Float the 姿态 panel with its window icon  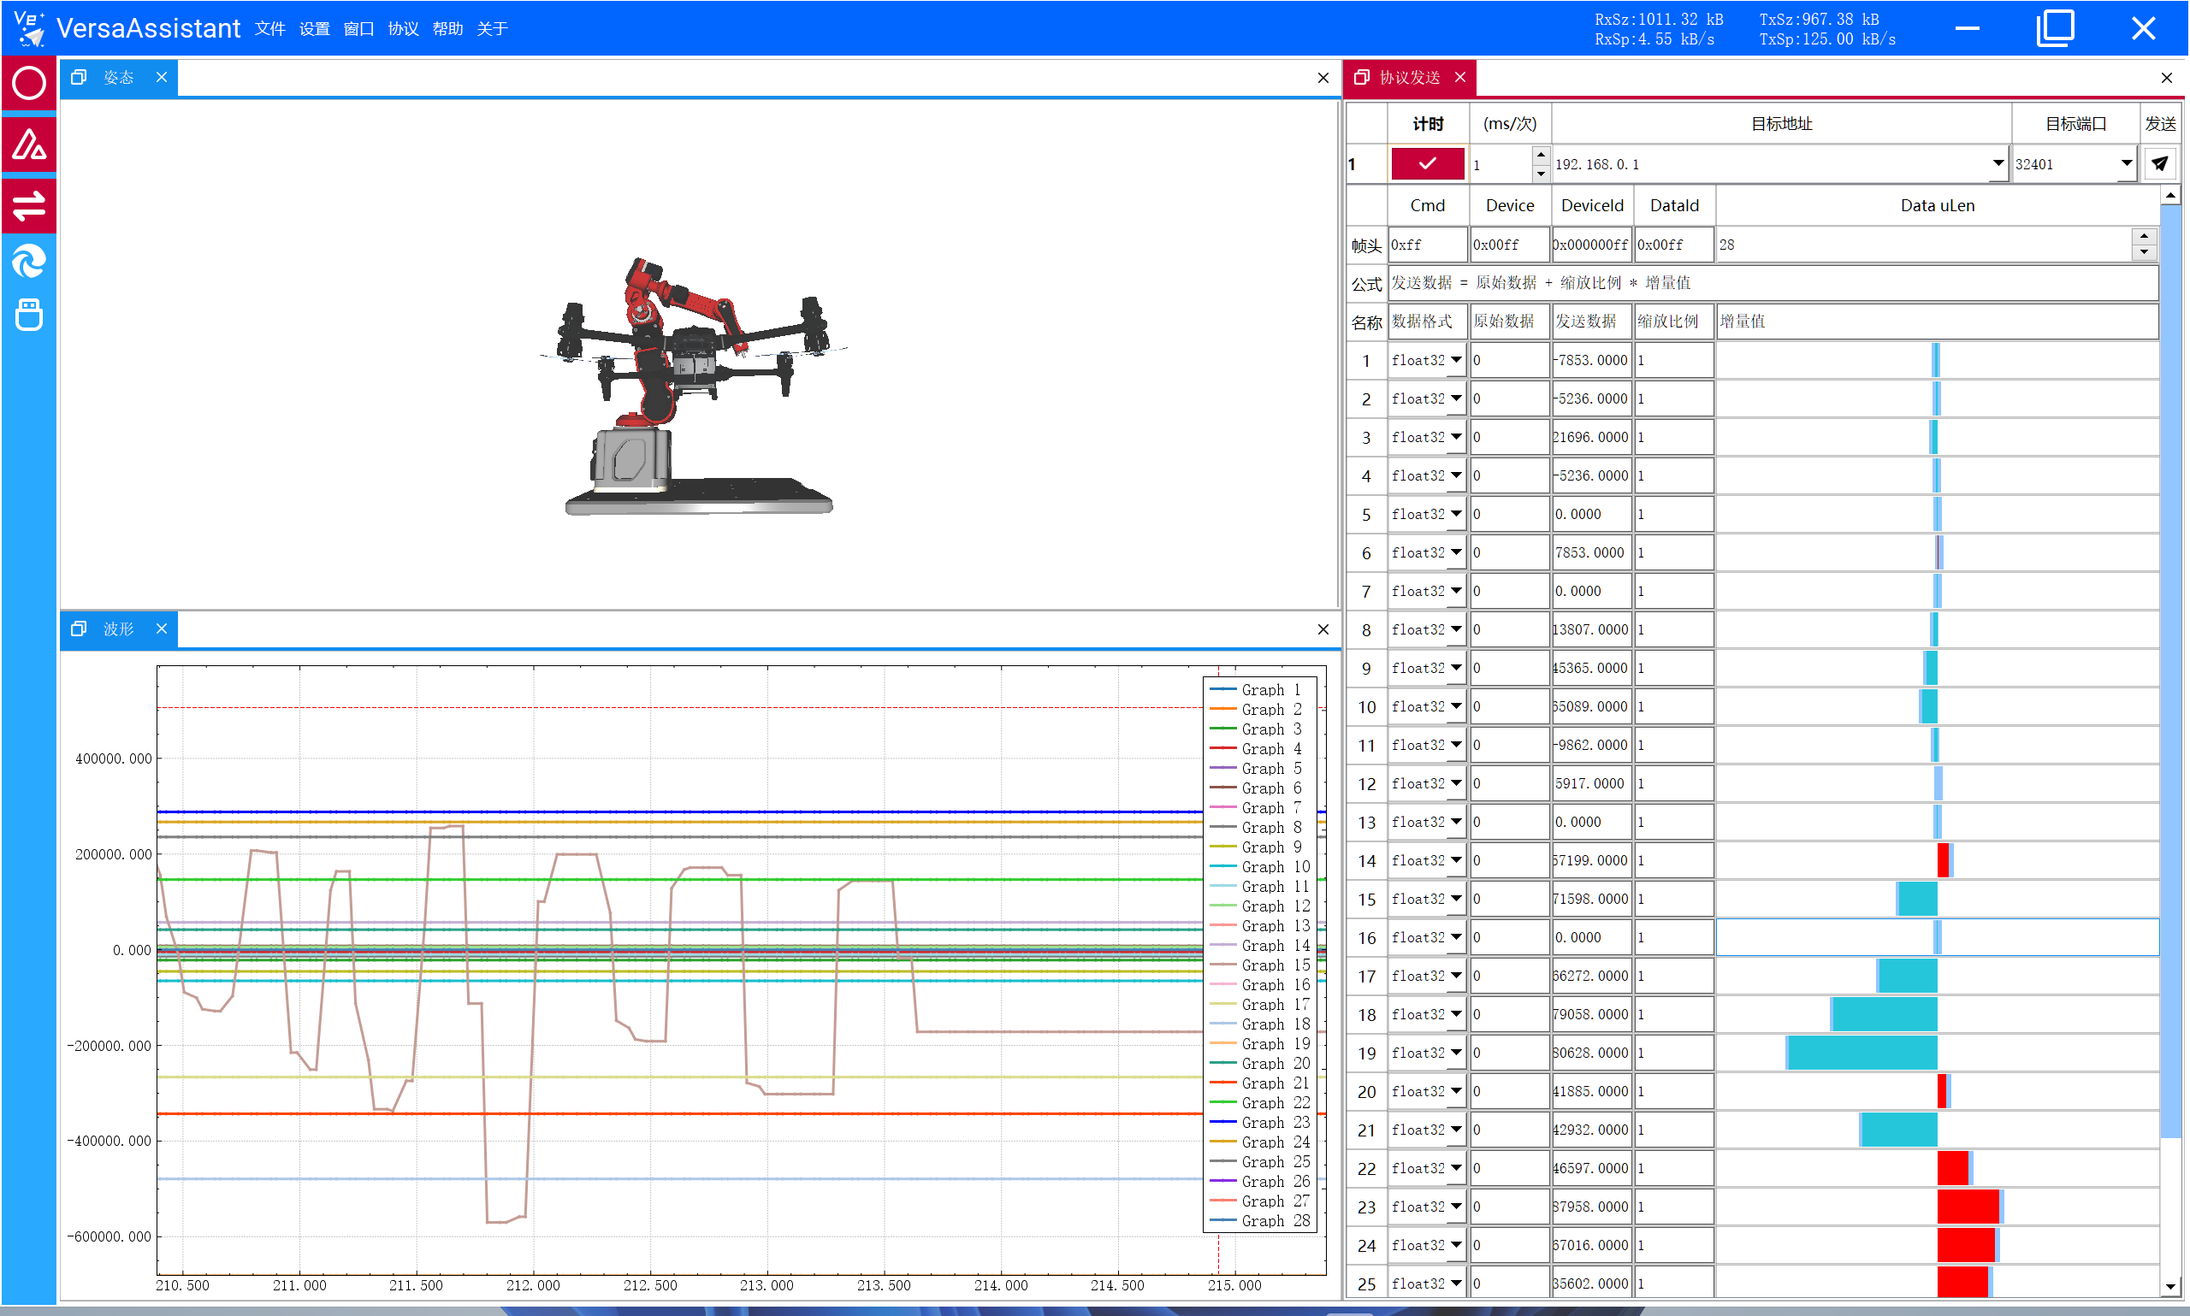tap(79, 77)
